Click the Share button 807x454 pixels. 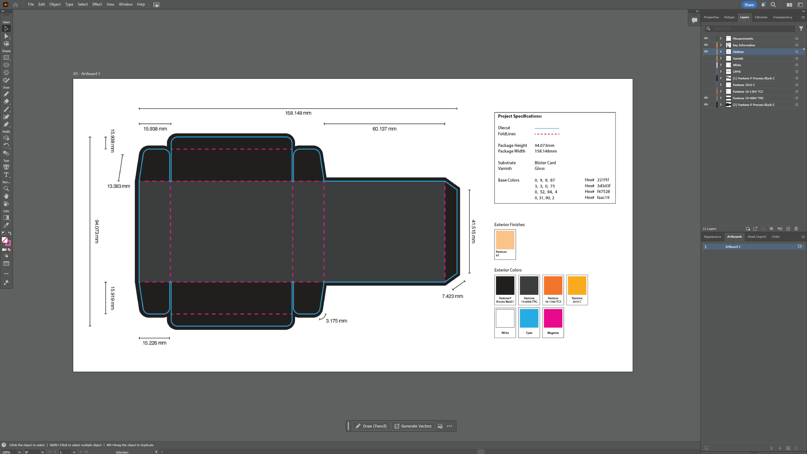coord(749,5)
